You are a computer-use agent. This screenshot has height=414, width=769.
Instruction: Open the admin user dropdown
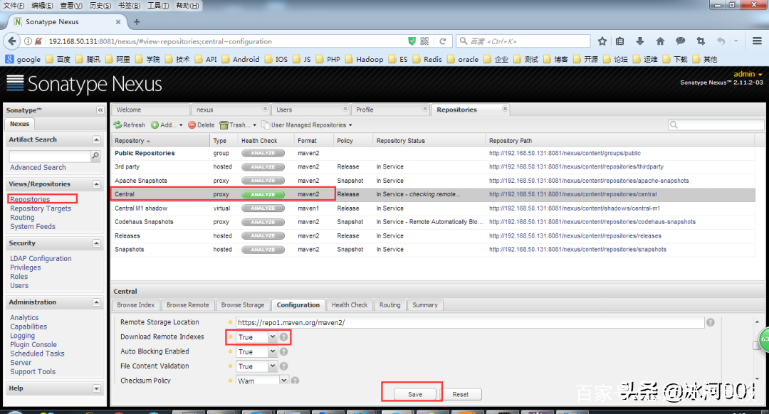pos(748,74)
